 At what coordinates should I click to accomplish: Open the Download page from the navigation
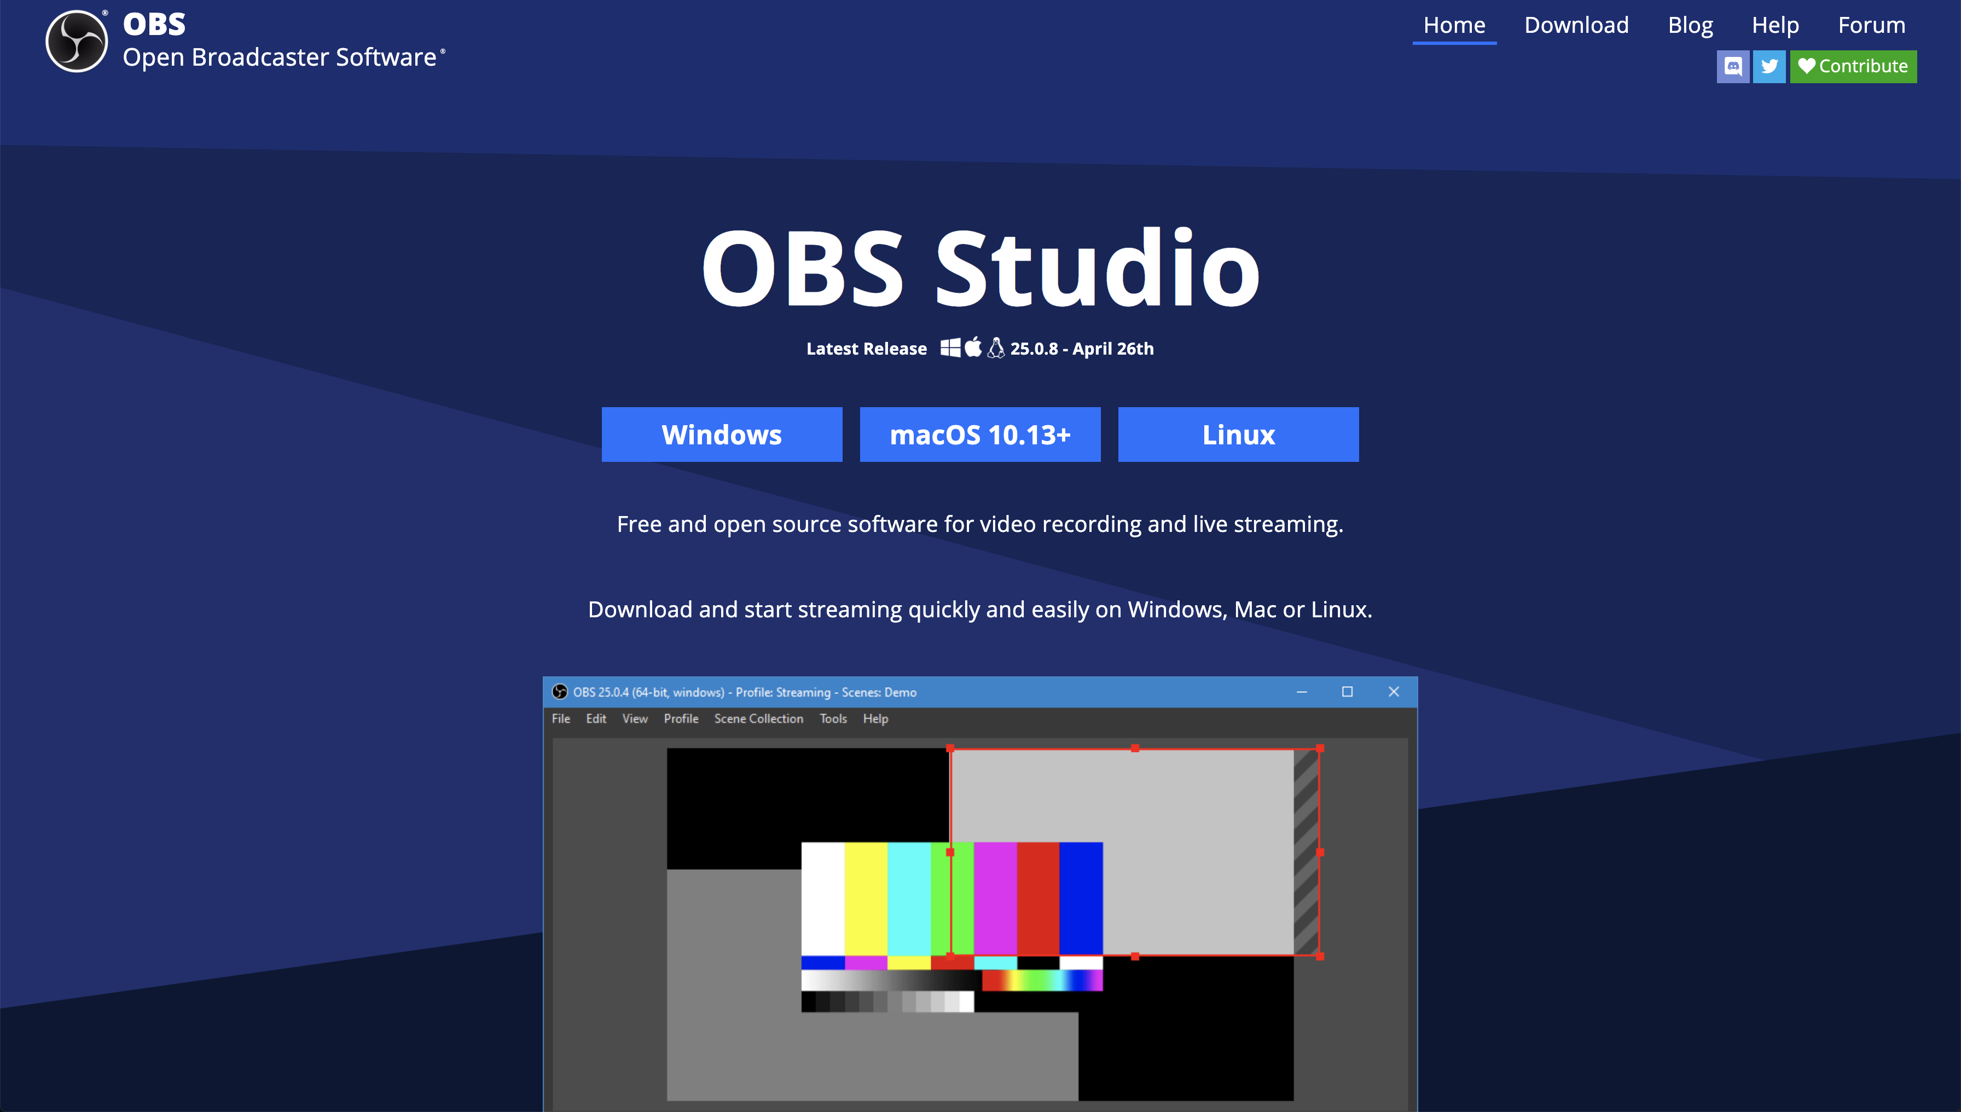coord(1576,25)
